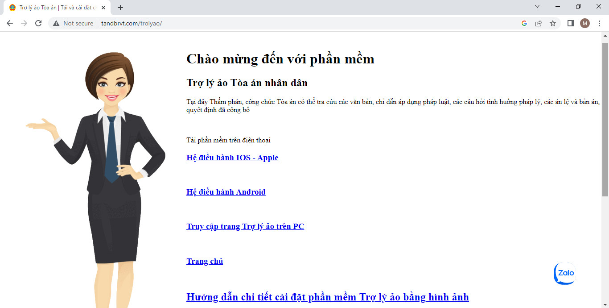Expand the tab search chevron
The image size is (609, 308).
537,6
